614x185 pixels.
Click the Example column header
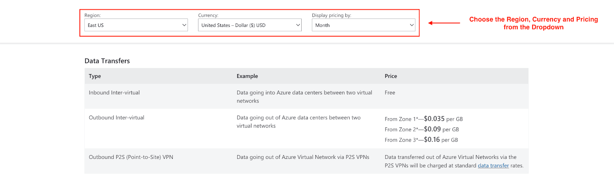pyautogui.click(x=247, y=76)
